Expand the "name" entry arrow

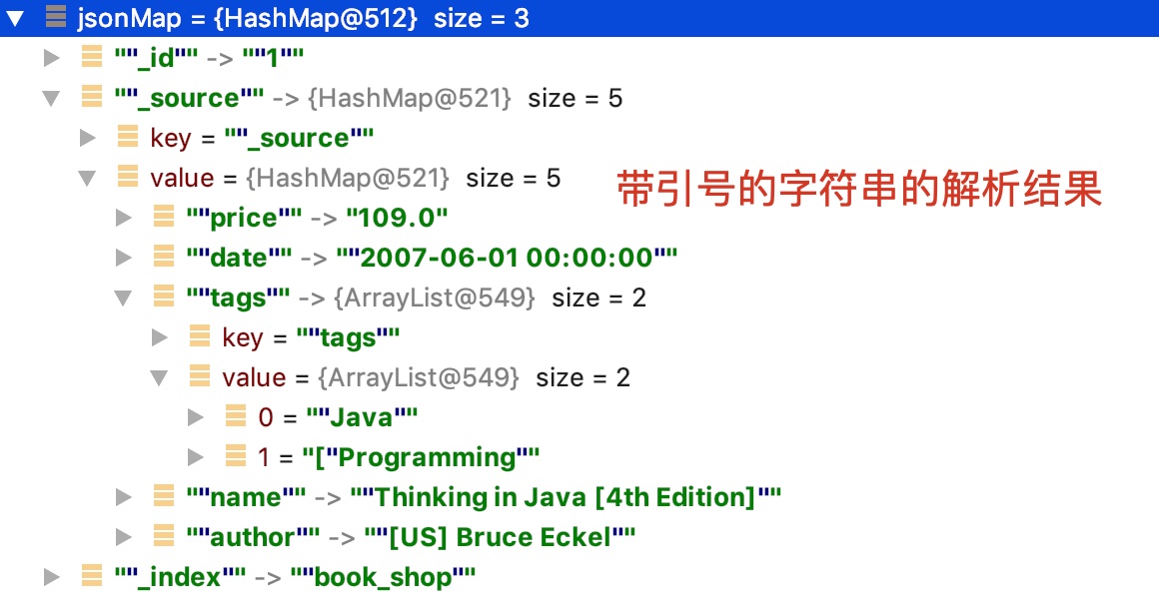click(124, 497)
